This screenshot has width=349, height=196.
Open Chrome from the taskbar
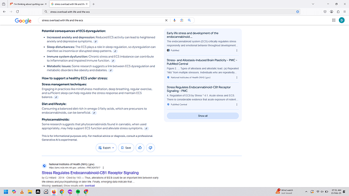coord(62,192)
